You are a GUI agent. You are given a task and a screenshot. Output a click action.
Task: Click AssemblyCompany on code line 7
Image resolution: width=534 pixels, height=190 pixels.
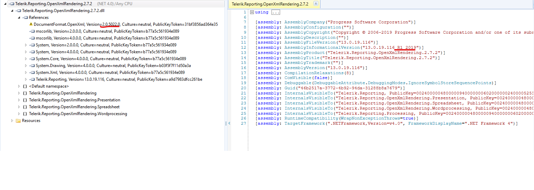pos(305,22)
